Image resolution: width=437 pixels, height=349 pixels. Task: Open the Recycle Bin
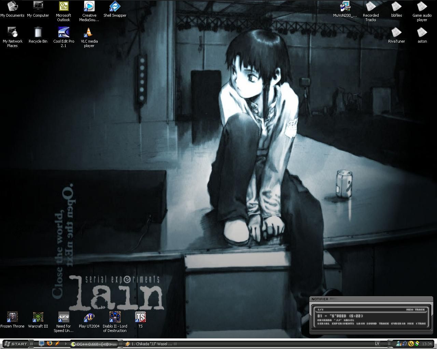pos(38,35)
